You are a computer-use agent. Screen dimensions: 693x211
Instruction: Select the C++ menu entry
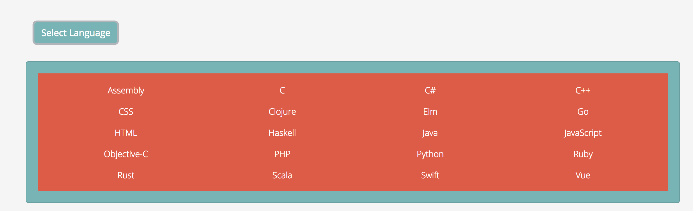pos(583,90)
